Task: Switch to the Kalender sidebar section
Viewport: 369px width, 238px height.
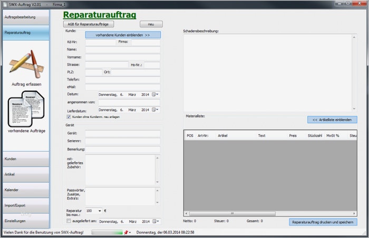Action: 26,190
